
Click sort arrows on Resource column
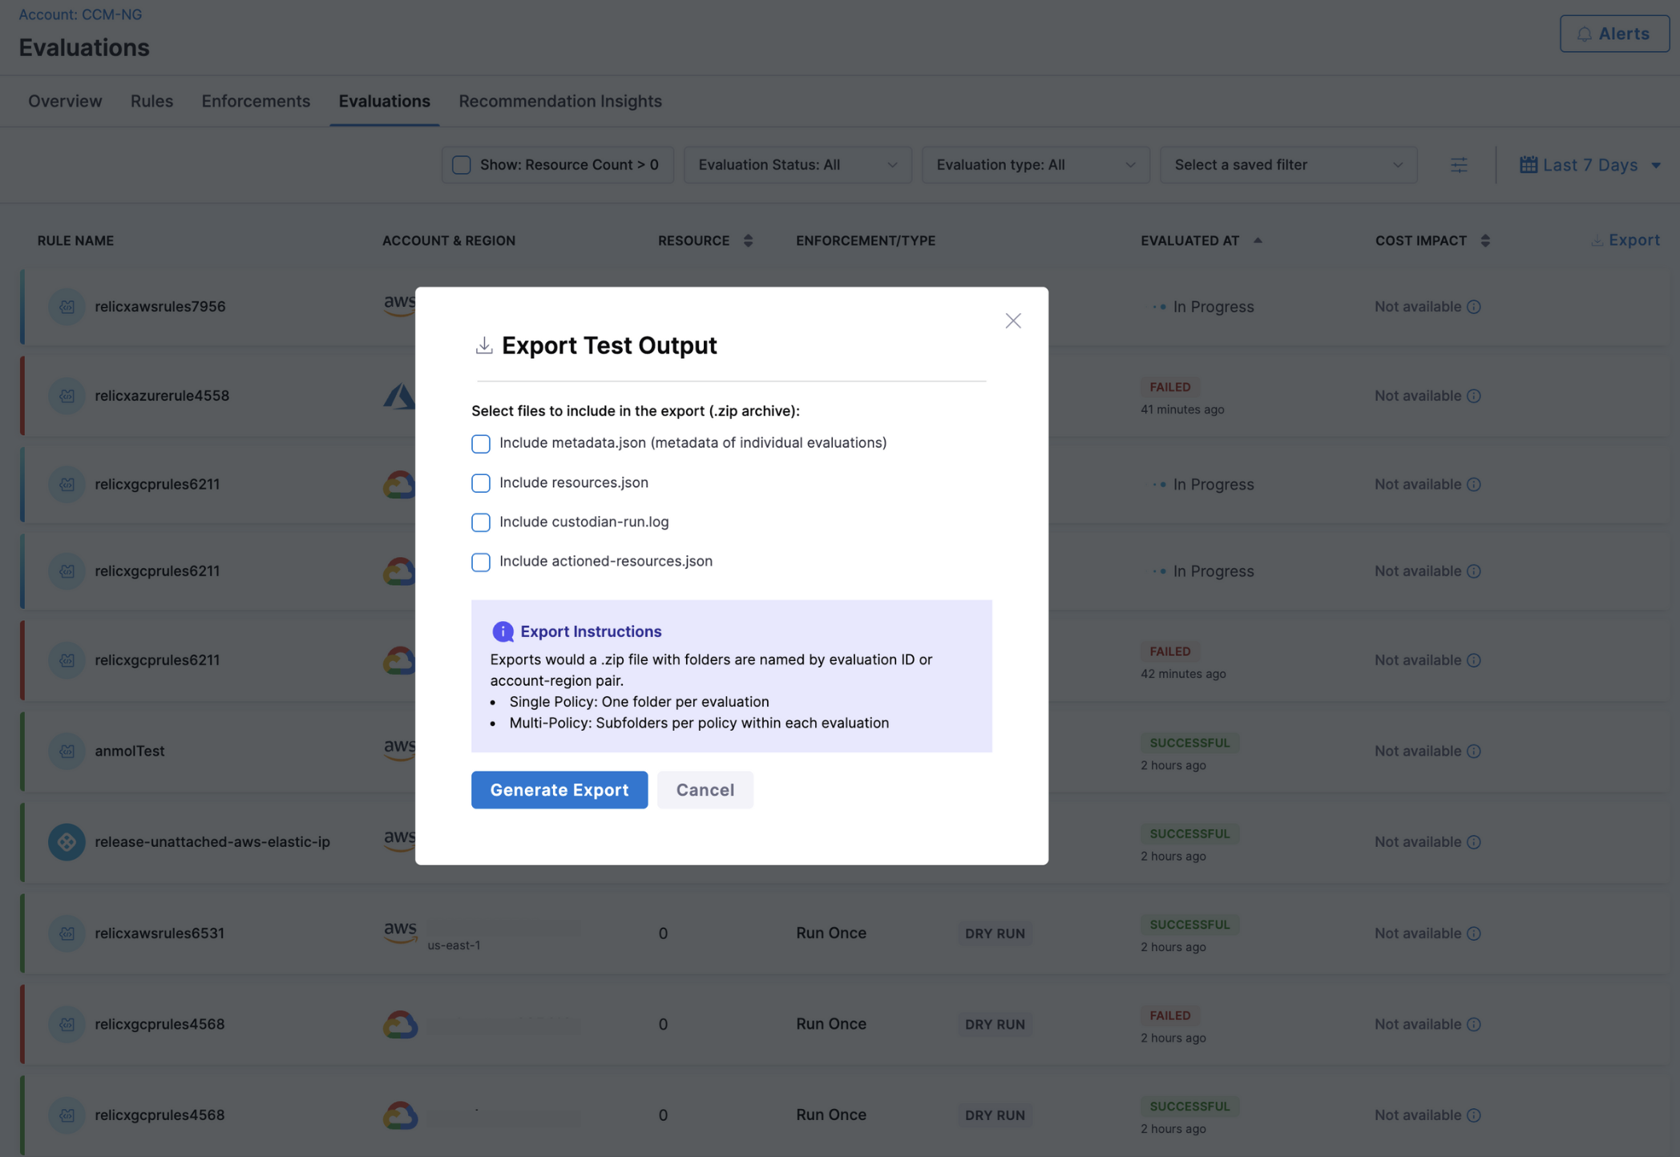pyautogui.click(x=748, y=241)
